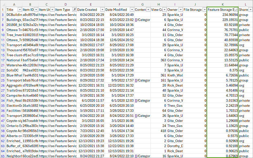Open the Date Modified filter button
253x158 pixels.
pos(132,9)
